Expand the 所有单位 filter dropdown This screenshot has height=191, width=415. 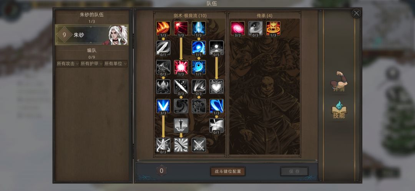click(115, 64)
